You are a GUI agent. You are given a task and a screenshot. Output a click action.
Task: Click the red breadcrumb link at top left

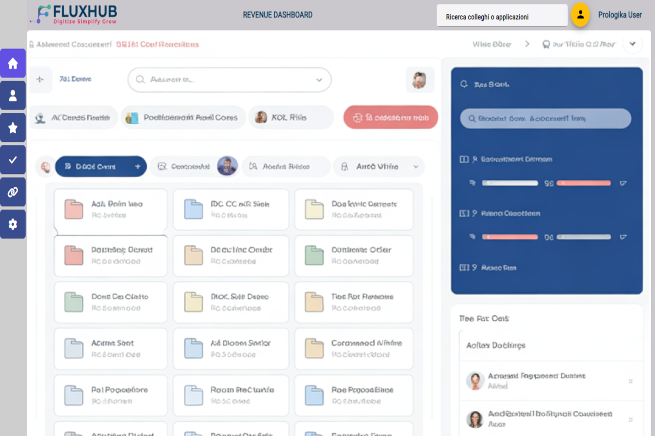[157, 44]
